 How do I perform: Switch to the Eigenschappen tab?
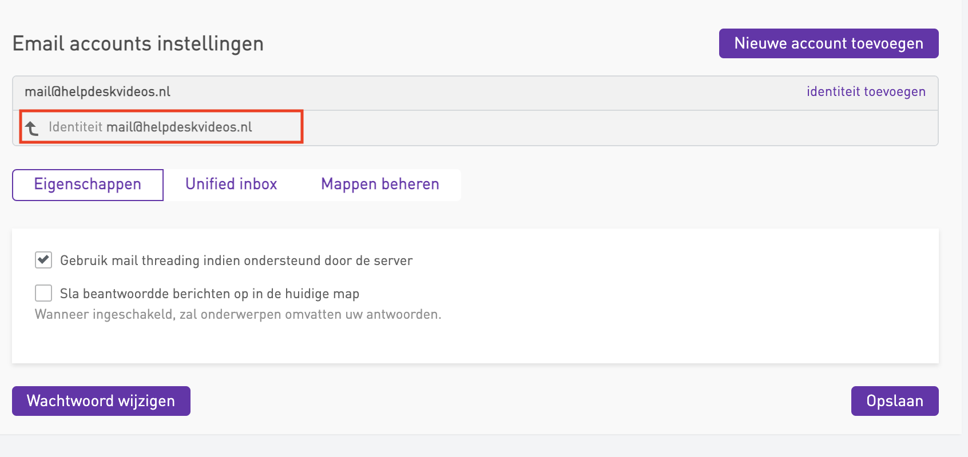(88, 185)
